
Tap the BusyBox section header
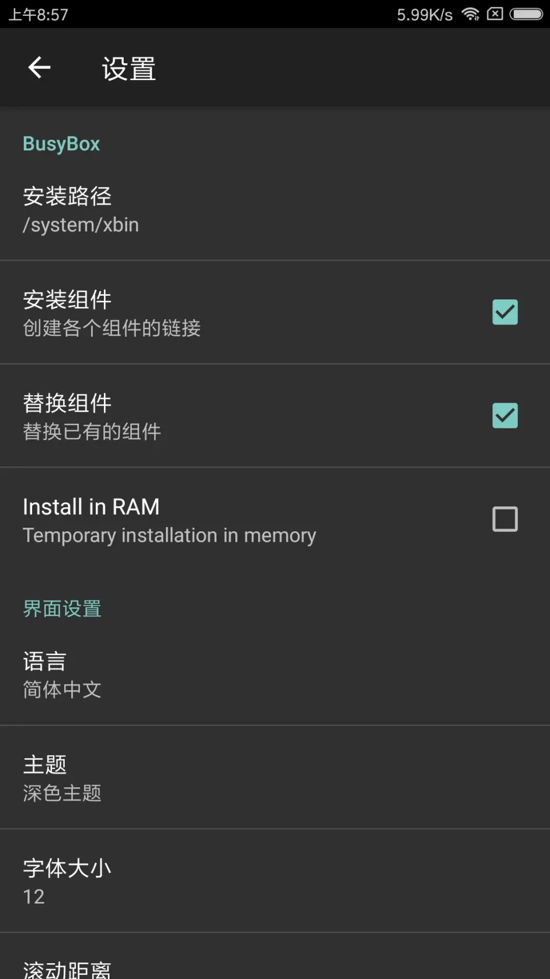click(x=61, y=144)
